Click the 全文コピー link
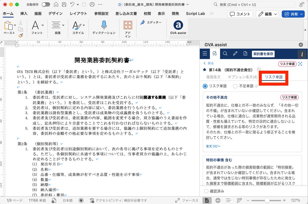This screenshot has height=204, width=308. coord(213,146)
